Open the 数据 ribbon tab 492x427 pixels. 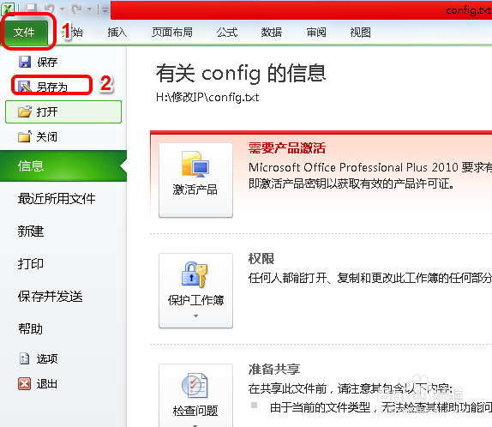pos(272,32)
